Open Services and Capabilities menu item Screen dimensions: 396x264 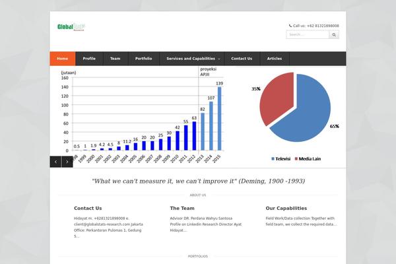[x=191, y=59]
